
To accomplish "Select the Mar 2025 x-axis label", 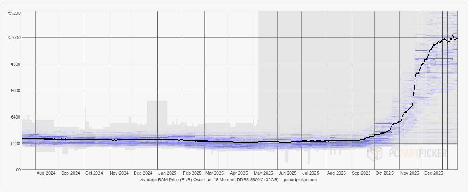I will click(x=214, y=173).
